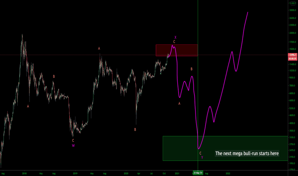Open the USD currency selector

[x=293, y=3]
